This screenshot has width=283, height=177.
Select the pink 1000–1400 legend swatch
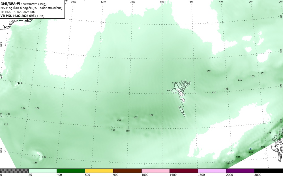pyautogui.click(x=156, y=171)
